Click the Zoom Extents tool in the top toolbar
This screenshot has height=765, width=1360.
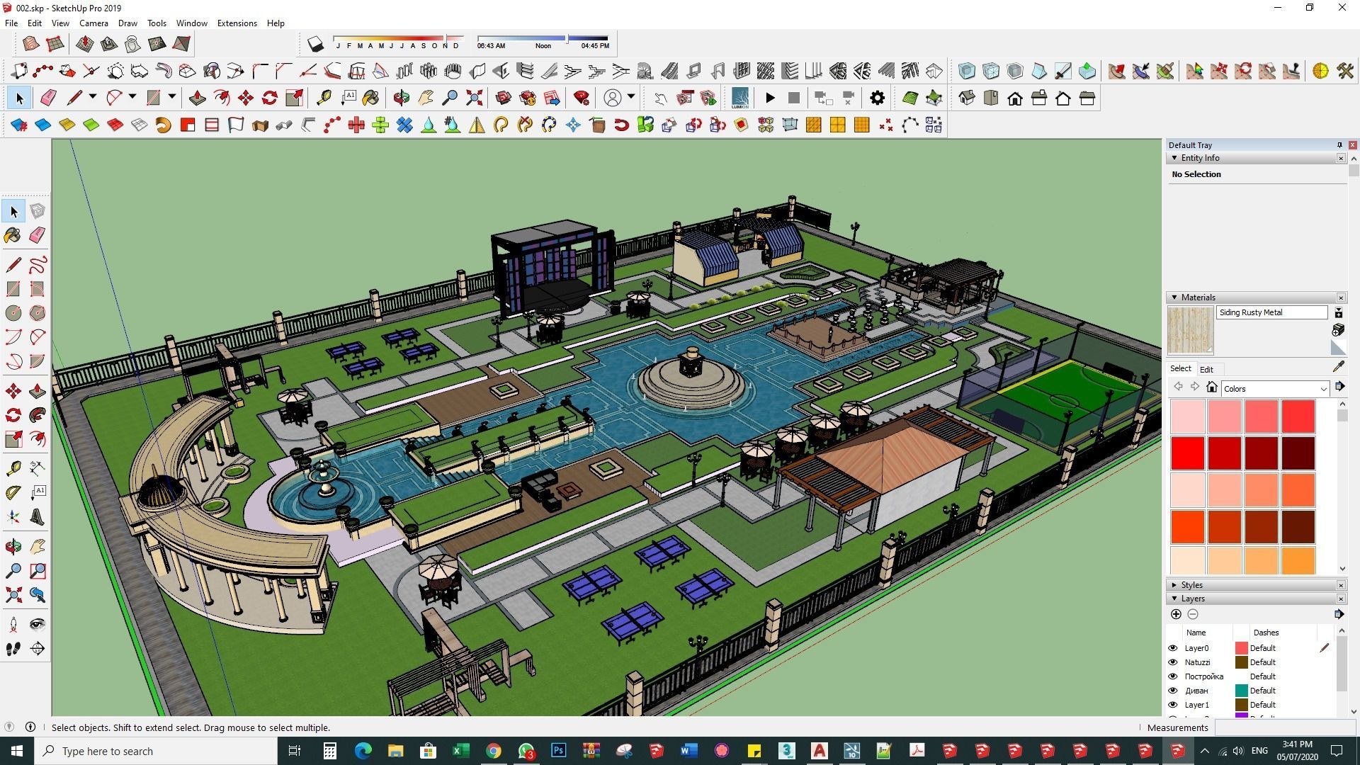474,98
